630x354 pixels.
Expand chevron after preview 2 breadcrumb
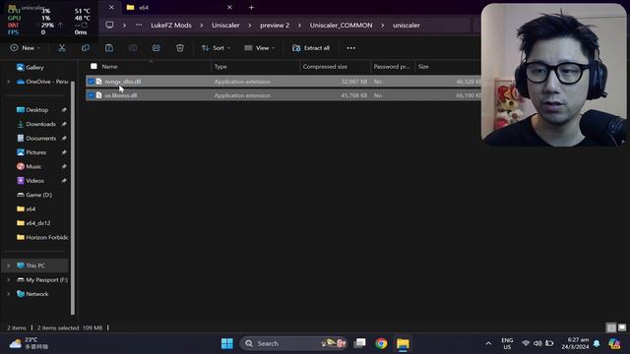click(x=299, y=25)
